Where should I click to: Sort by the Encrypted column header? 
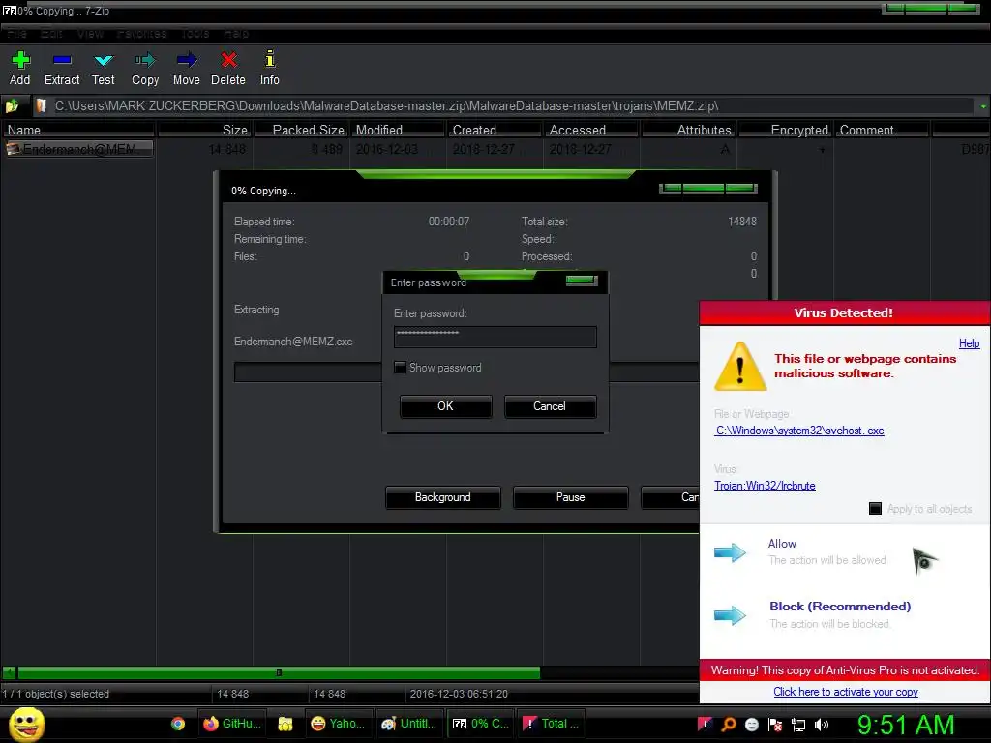[785, 130]
